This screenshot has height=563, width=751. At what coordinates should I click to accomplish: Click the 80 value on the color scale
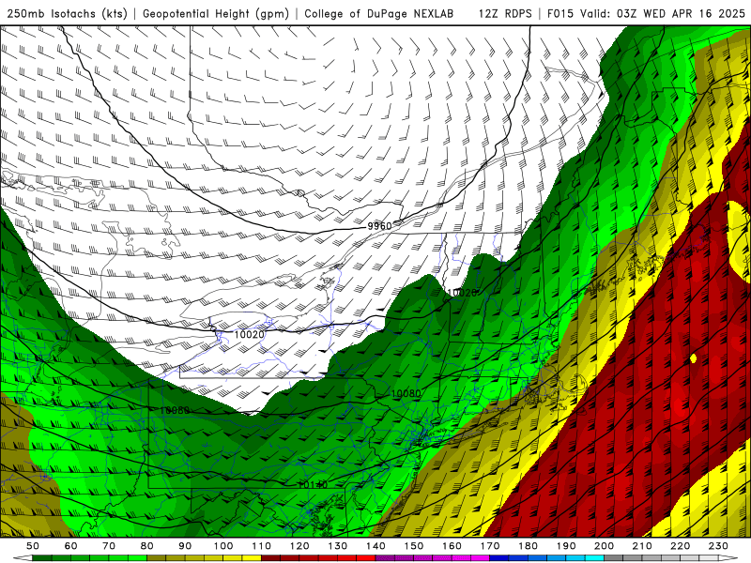tap(147, 546)
